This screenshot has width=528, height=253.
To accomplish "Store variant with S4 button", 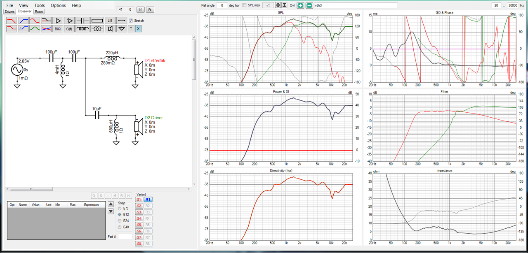I will 139,218.
